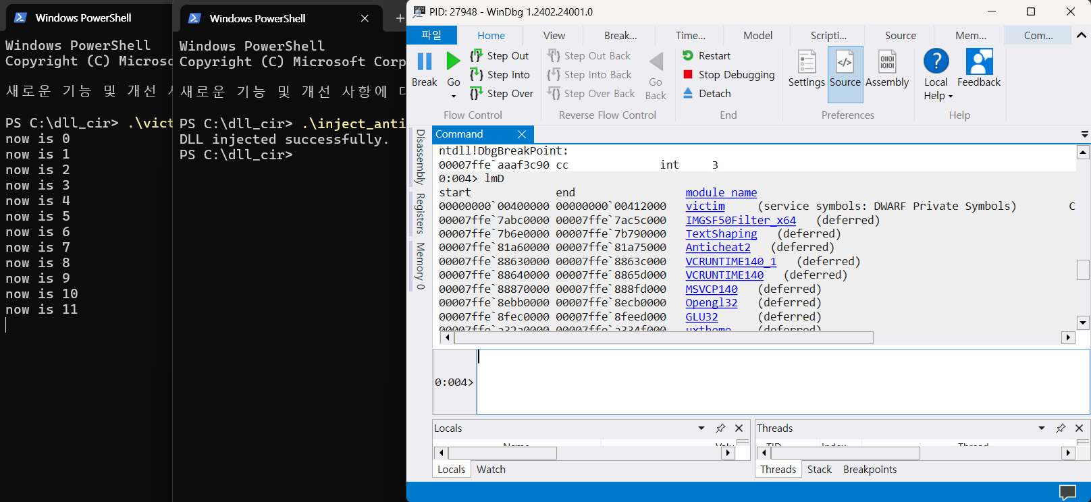Switch to the View ribbon tab
The height and width of the screenshot is (502, 1091).
coord(554,36)
